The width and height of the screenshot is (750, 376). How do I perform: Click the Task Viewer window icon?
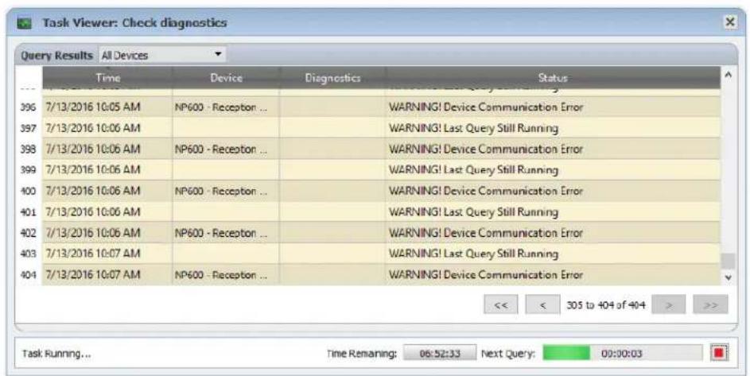pos(24,23)
